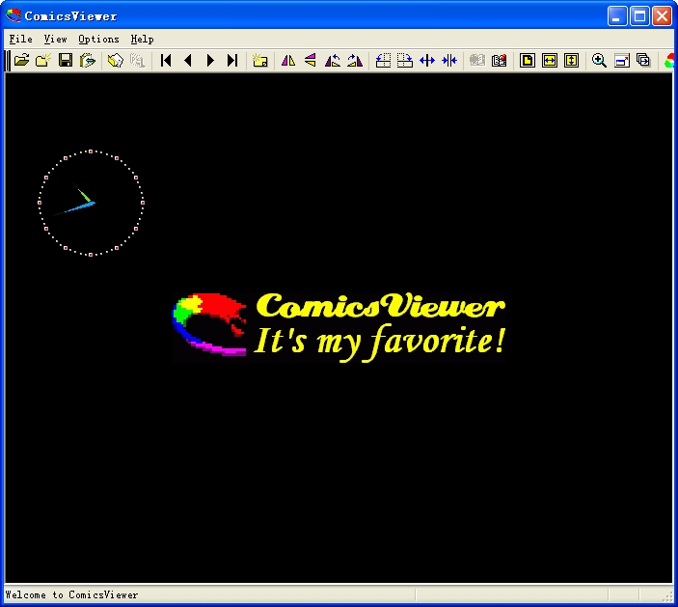Open the View menu
678x607 pixels.
coord(55,39)
